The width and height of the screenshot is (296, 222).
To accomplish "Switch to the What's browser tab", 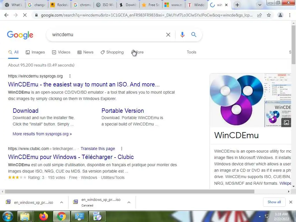I will (x=14, y=5).
